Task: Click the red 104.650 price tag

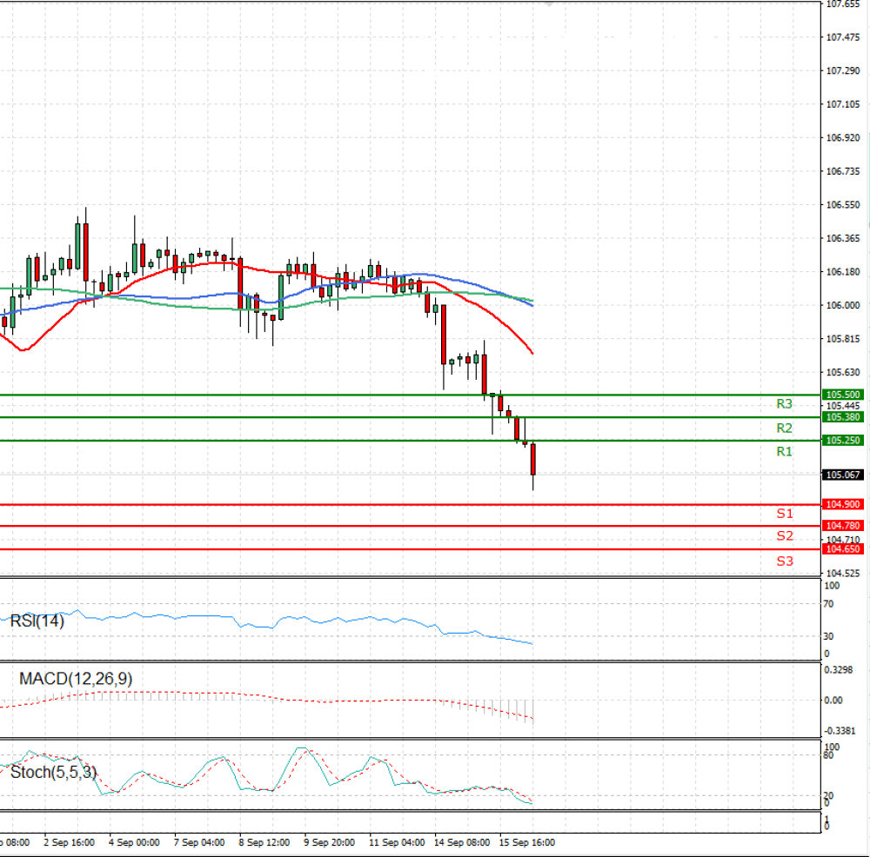Action: click(842, 548)
